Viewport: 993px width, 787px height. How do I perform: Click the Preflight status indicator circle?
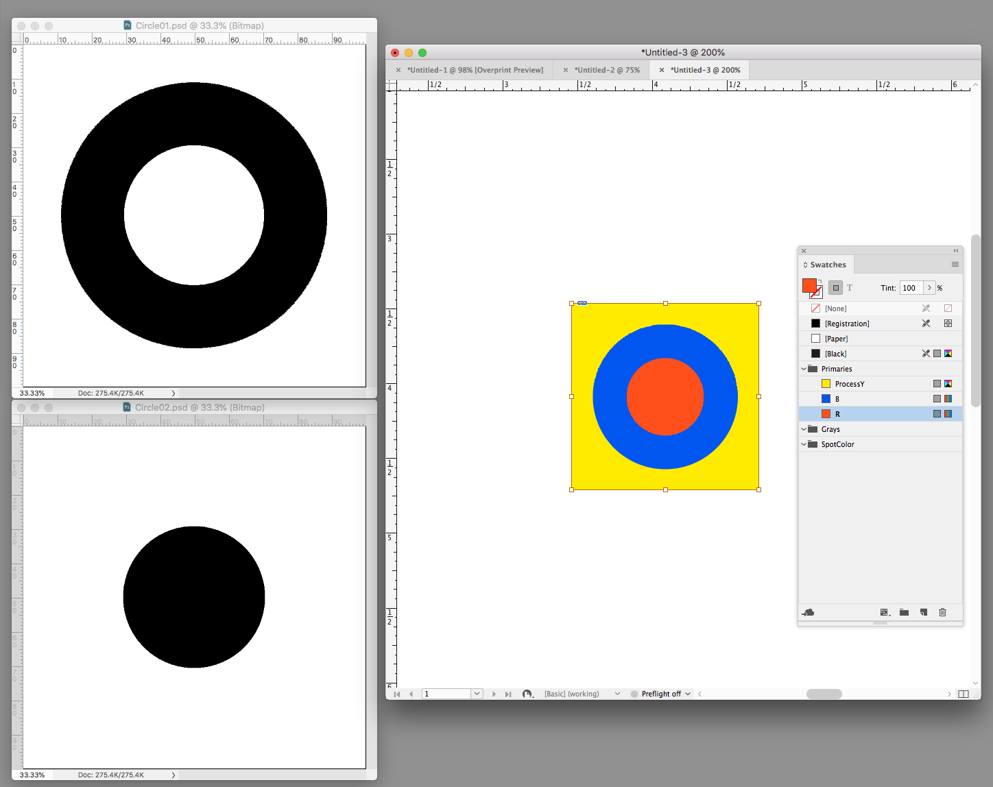pyautogui.click(x=634, y=694)
